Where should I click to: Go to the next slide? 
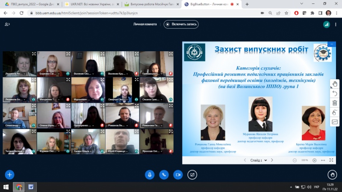(272, 160)
